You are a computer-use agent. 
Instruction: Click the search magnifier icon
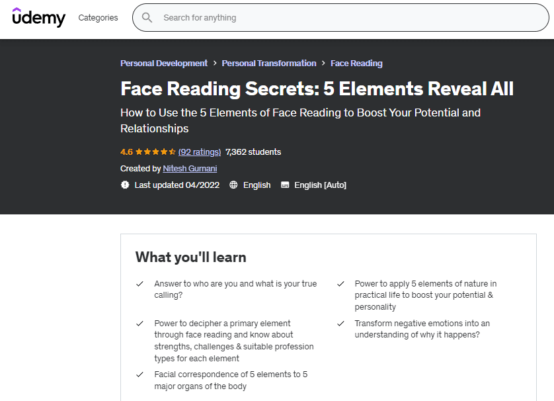[147, 18]
